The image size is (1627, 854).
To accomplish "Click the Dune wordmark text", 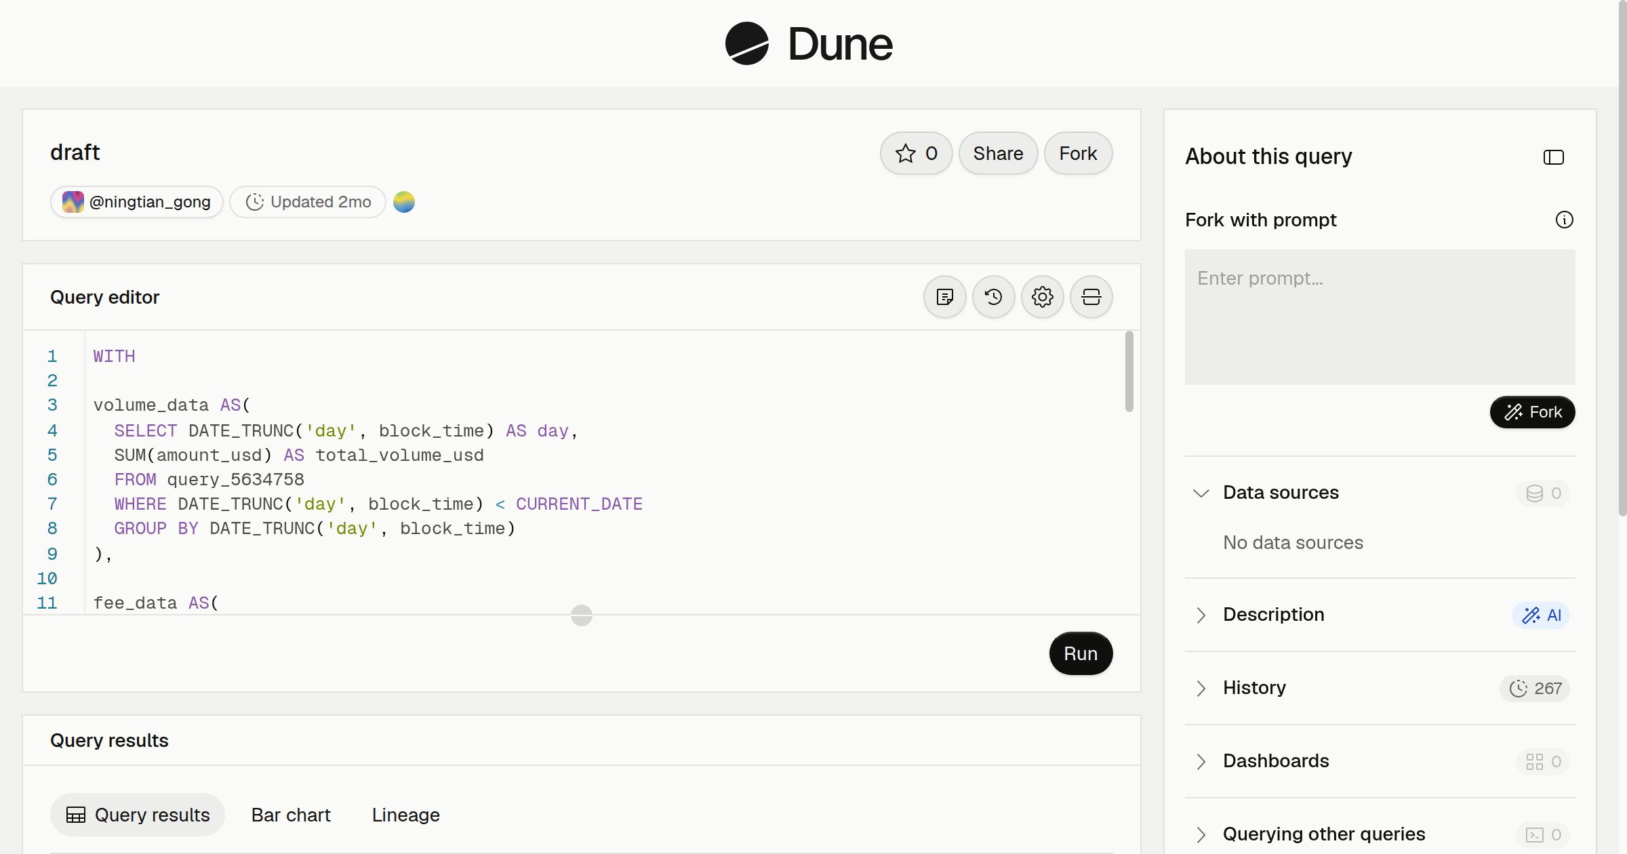I will (x=841, y=44).
